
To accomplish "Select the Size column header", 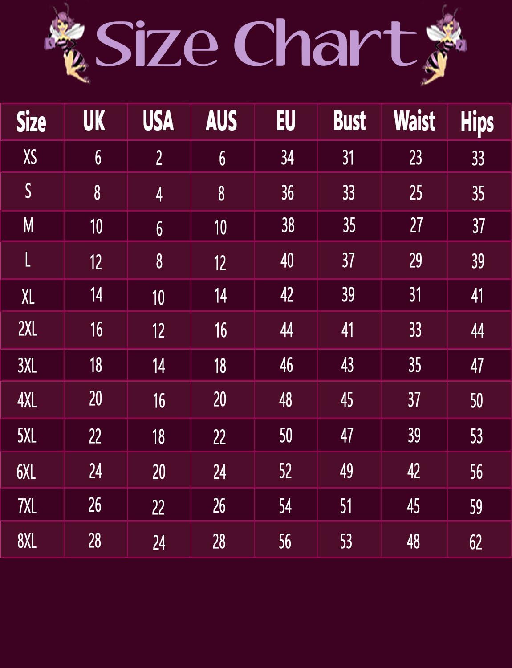I will (x=31, y=122).
